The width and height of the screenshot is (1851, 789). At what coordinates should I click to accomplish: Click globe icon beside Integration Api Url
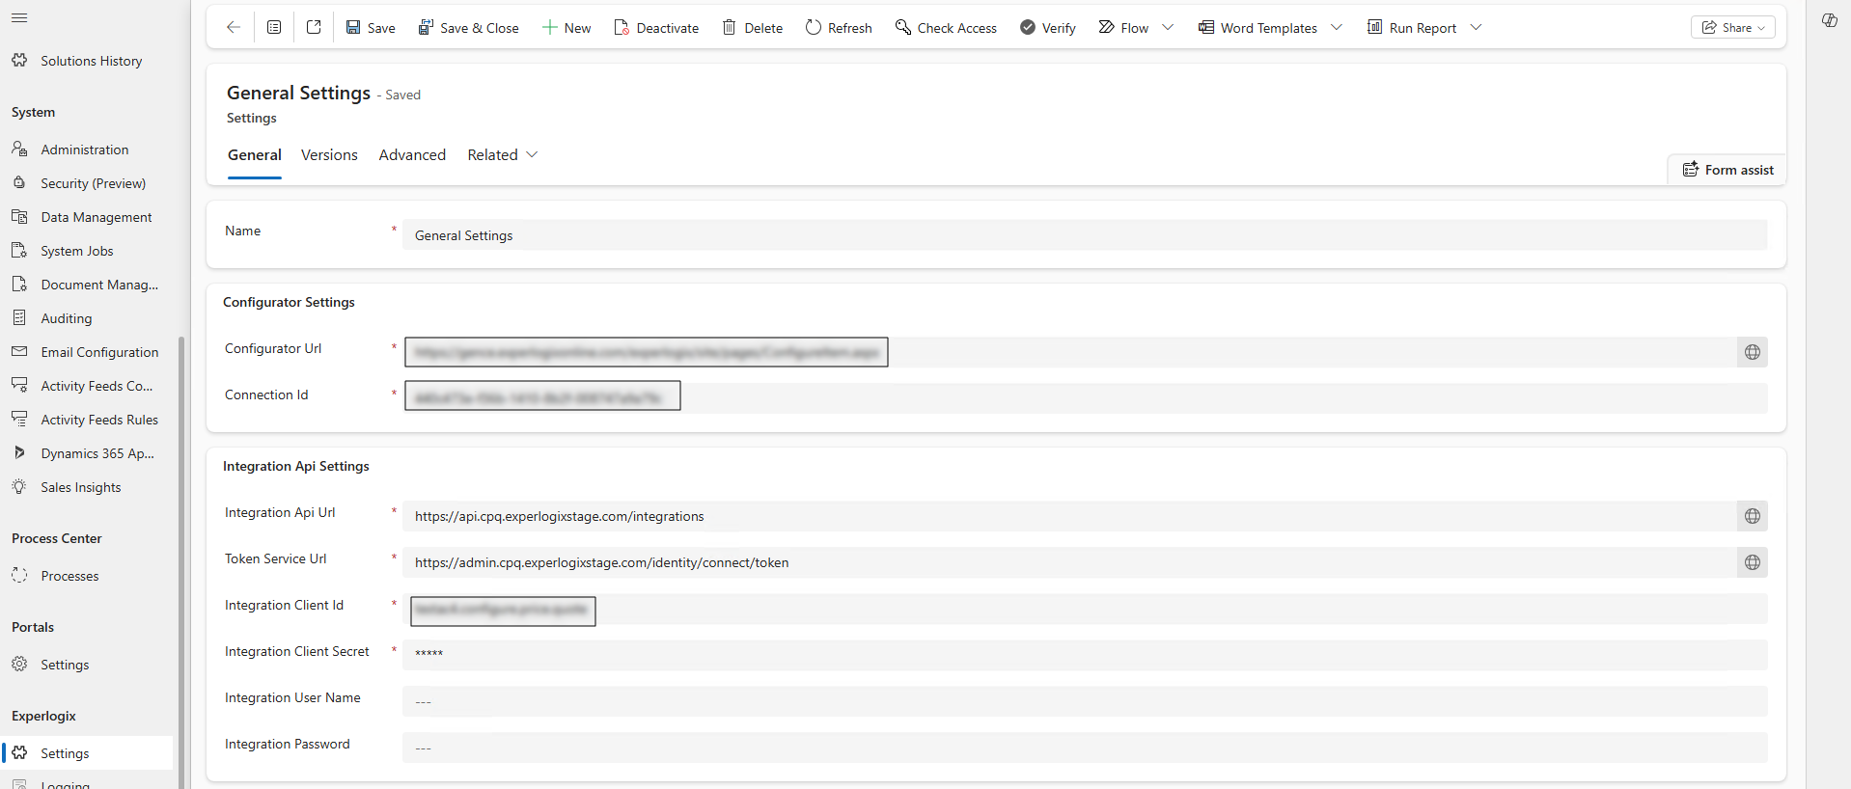click(1753, 516)
